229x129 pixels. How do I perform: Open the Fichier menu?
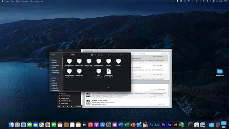pos(13,1)
